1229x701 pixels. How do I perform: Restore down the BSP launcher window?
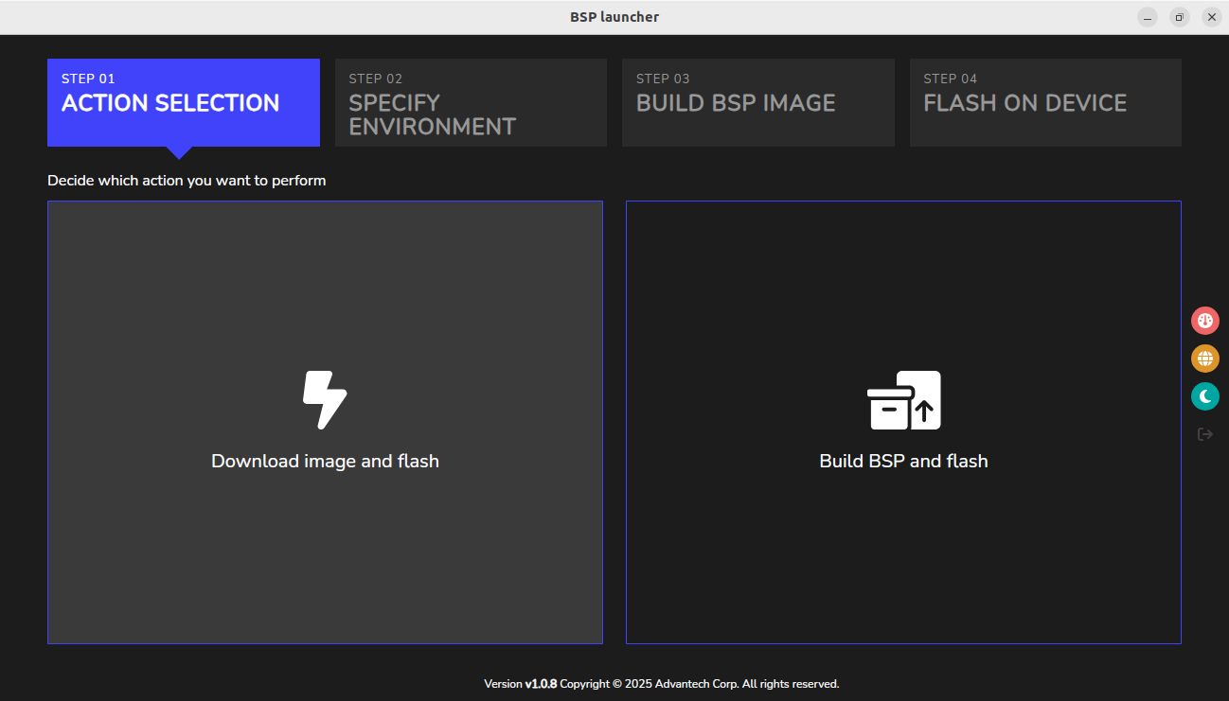(1179, 17)
